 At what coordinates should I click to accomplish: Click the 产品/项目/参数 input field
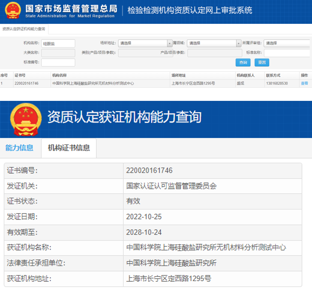215,53
